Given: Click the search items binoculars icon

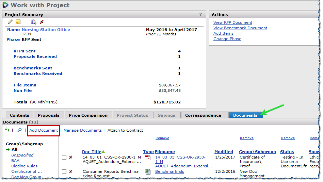Looking at the screenshot, I should tap(33, 22).
